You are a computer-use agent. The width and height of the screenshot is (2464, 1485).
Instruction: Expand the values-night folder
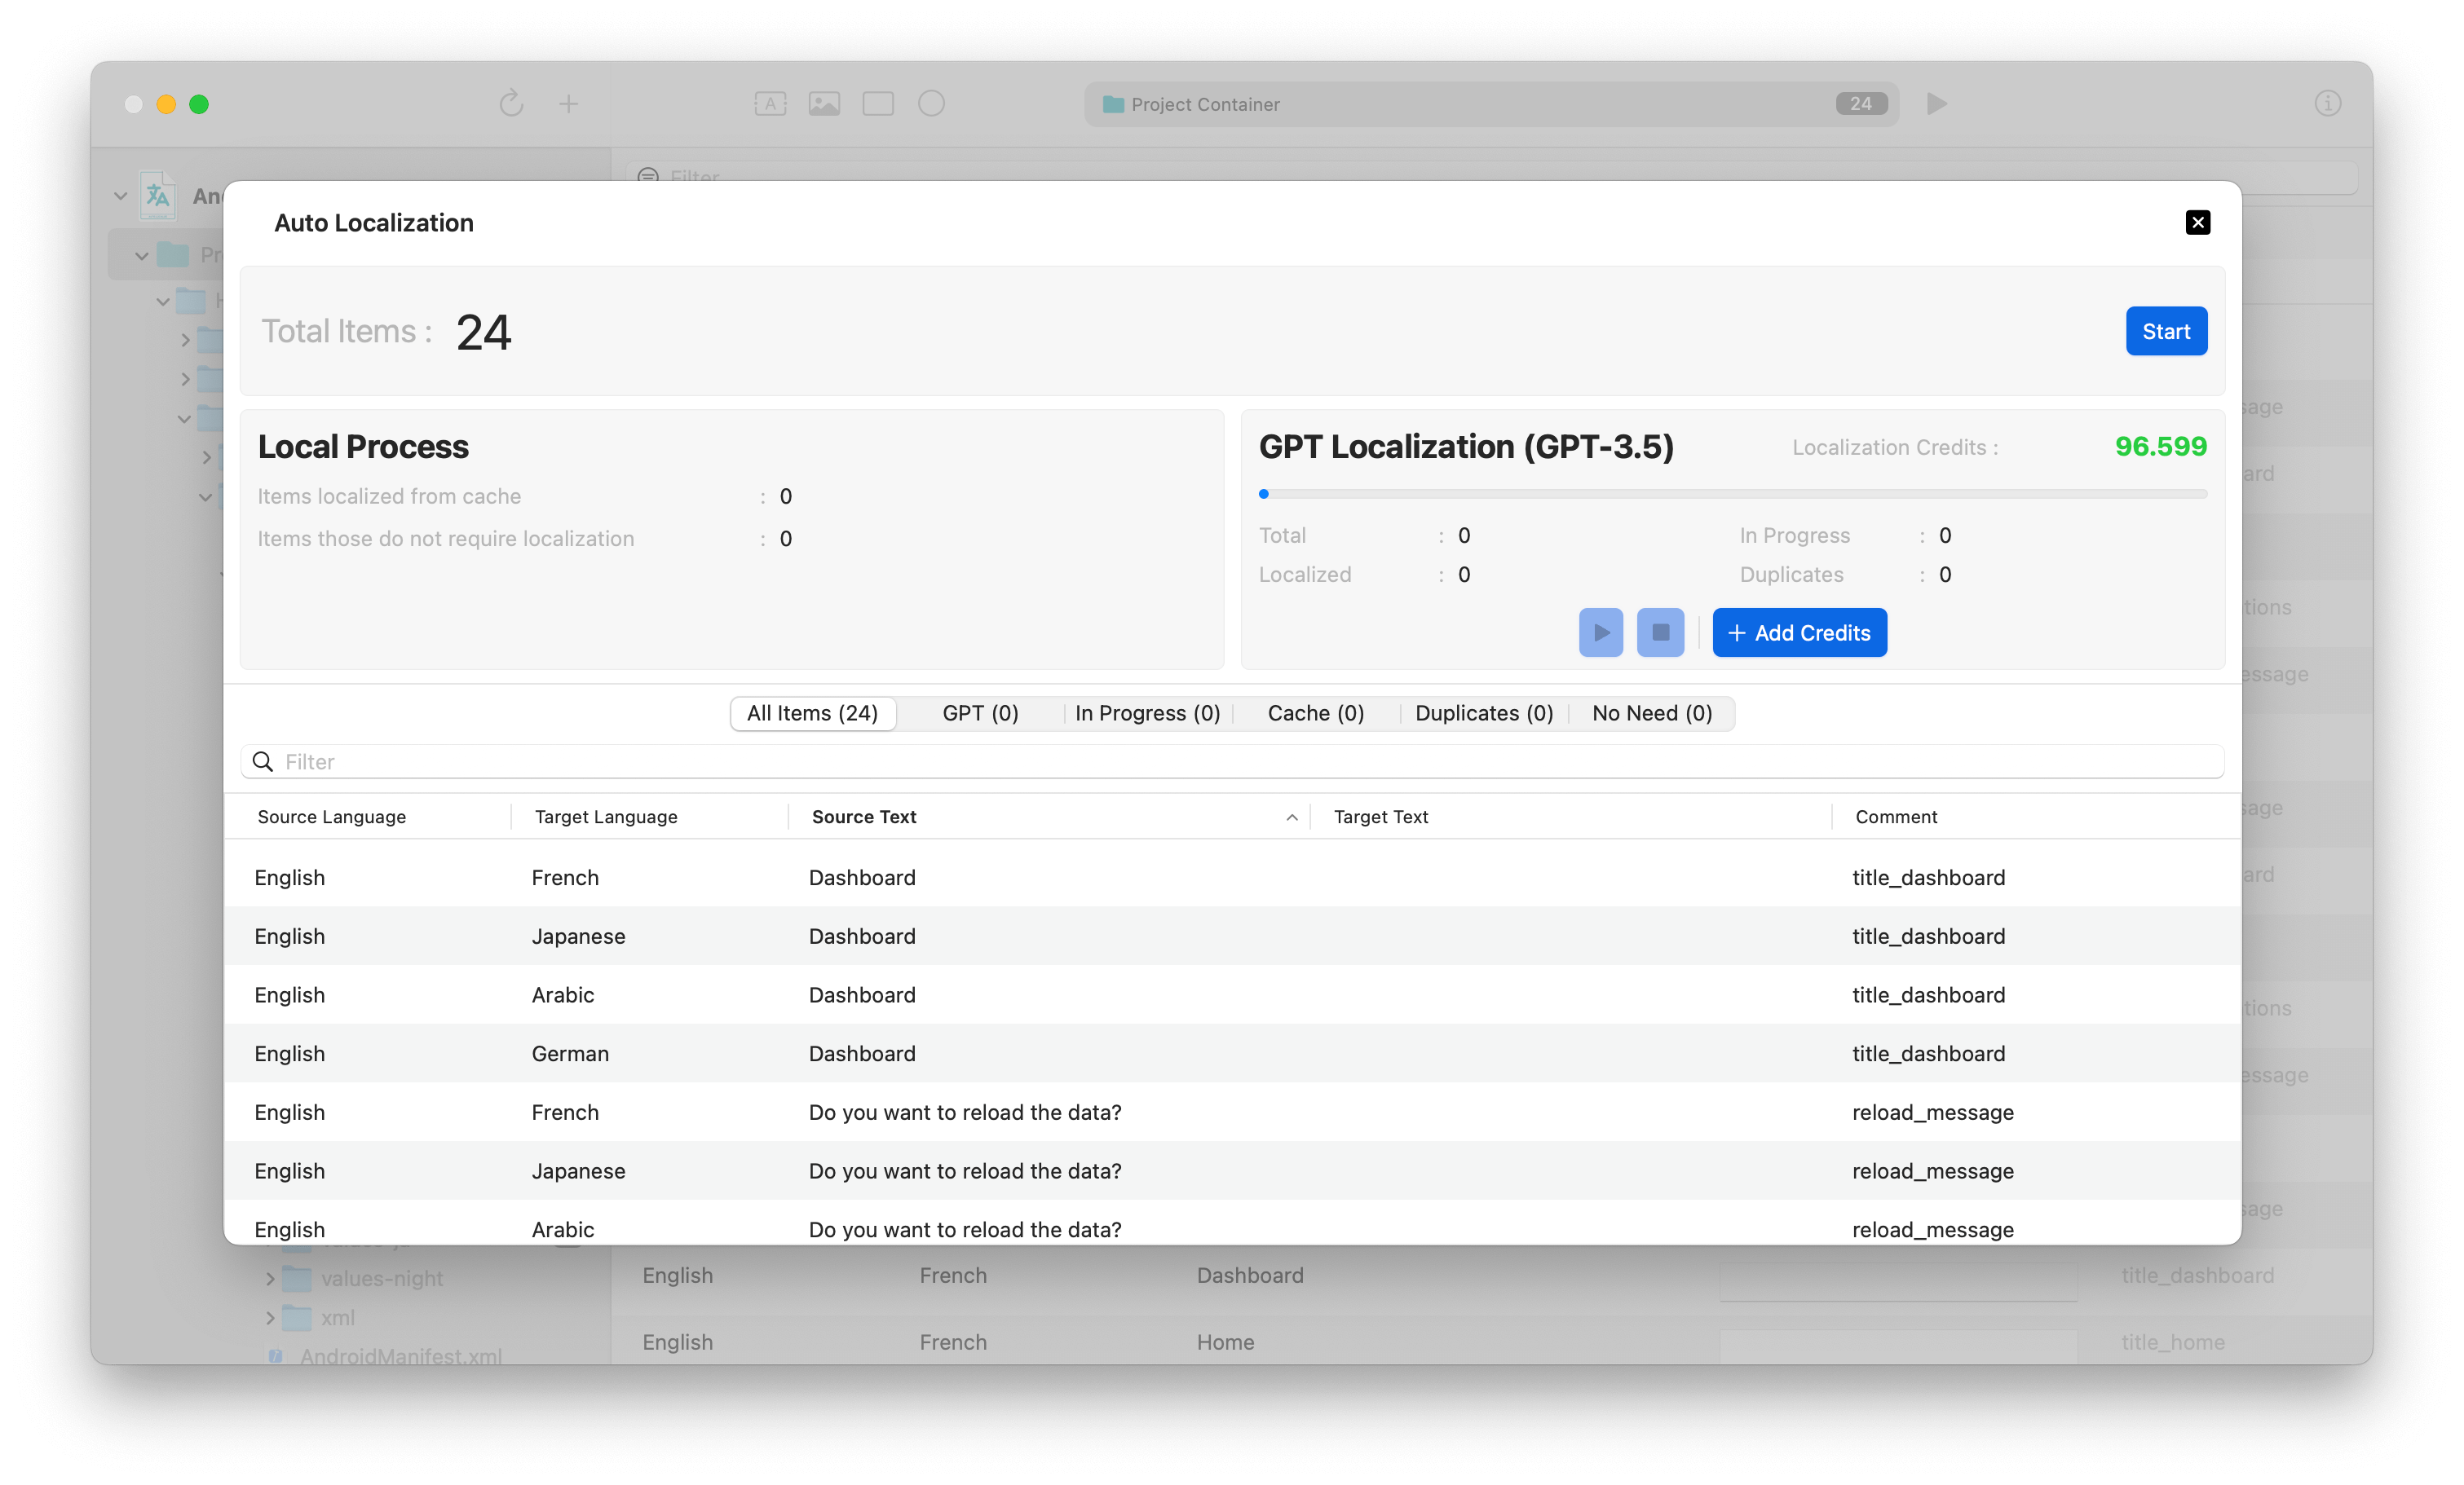[269, 1278]
